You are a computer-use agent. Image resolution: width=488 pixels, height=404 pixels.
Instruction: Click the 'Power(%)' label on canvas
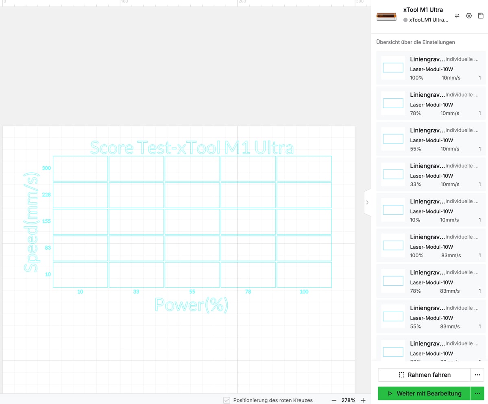[192, 304]
